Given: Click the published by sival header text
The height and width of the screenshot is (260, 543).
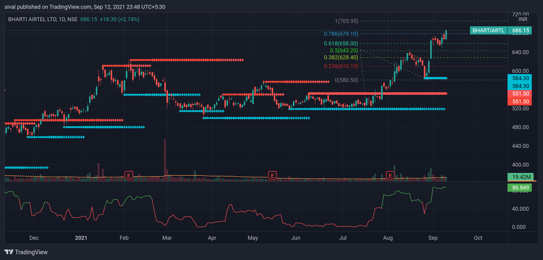Looking at the screenshot, I should [x=85, y=7].
